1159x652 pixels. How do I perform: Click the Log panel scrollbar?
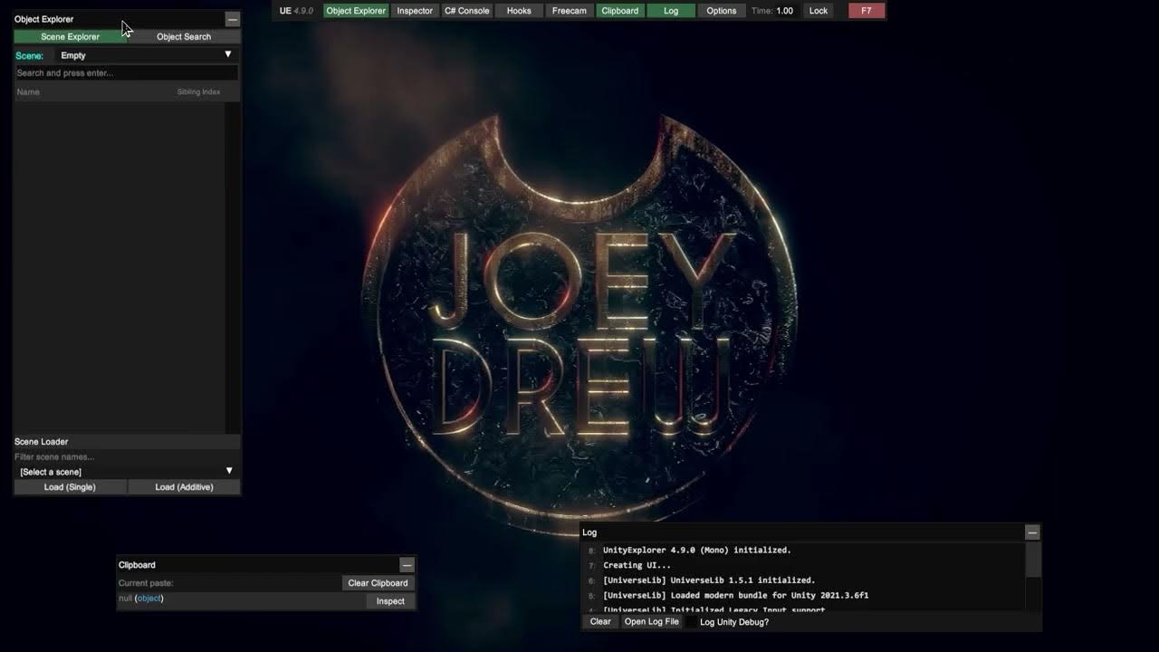point(1033,561)
